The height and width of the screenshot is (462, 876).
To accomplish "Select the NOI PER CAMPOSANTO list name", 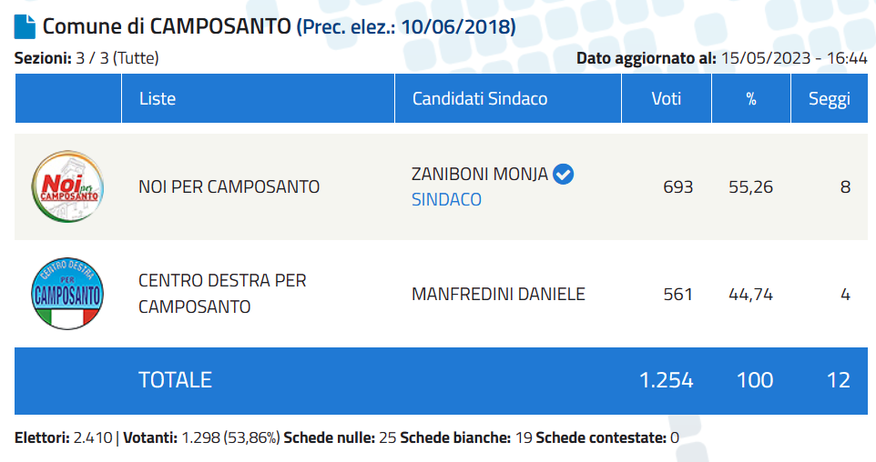I will coord(229,186).
